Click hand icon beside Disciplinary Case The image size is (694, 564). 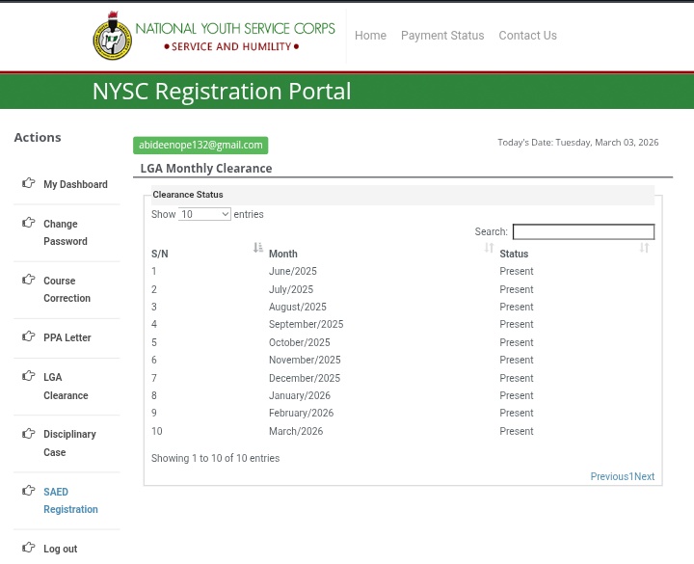point(29,433)
